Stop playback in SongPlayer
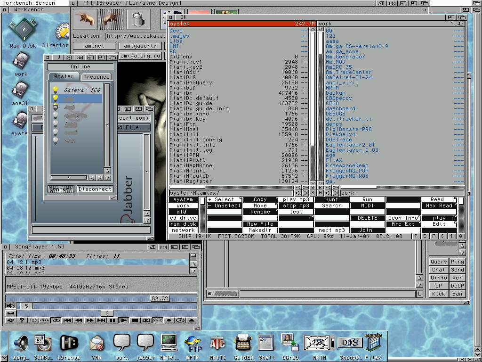The image size is (482, 362). click(x=135, y=320)
